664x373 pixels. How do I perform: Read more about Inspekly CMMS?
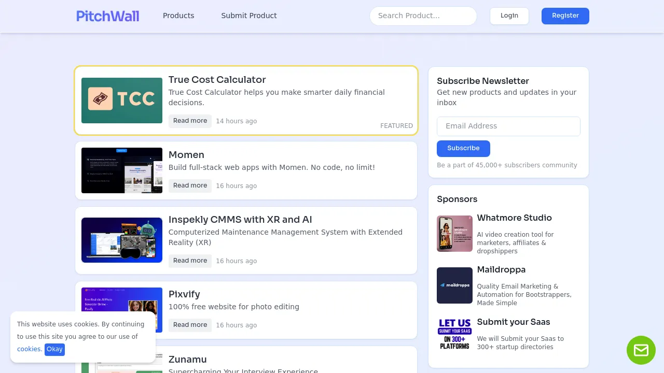(x=190, y=261)
